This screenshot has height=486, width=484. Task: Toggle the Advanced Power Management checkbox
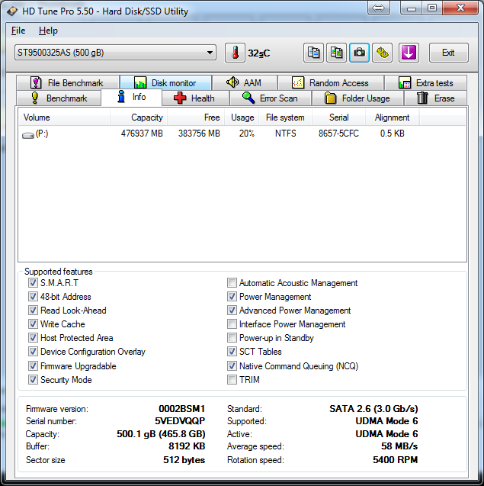232,311
